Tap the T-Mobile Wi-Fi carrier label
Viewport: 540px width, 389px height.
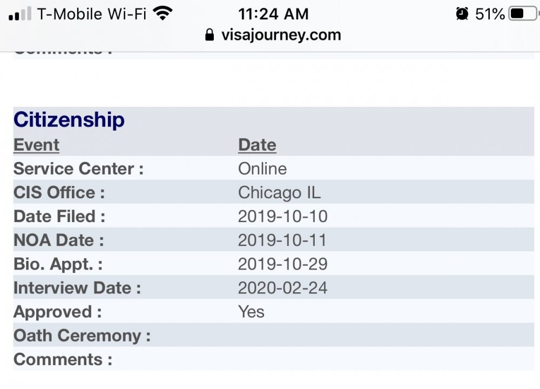[x=92, y=14]
